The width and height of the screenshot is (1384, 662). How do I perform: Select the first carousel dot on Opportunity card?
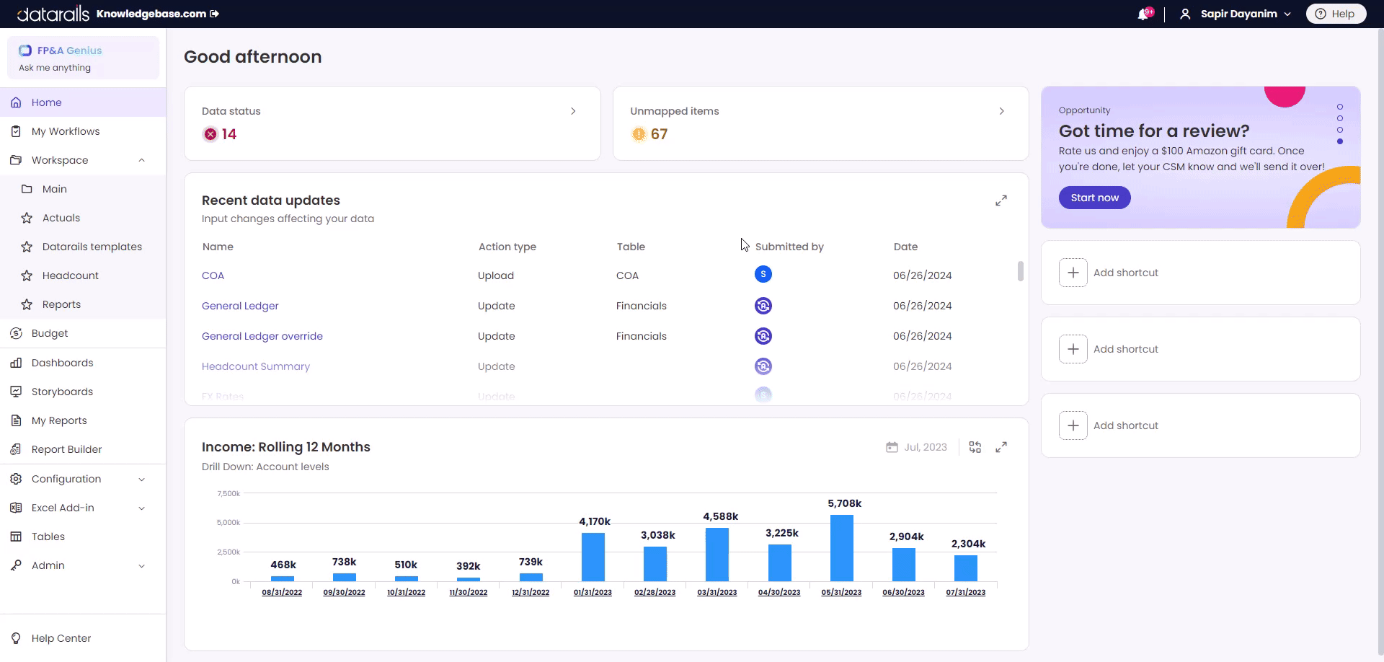[1340, 107]
